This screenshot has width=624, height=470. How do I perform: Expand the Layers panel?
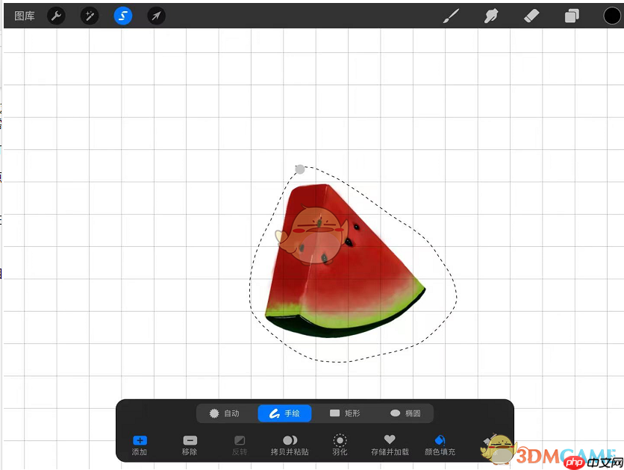[x=572, y=16]
